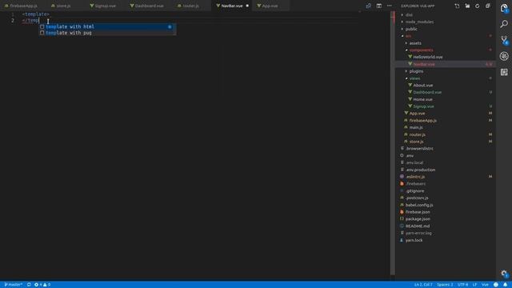Click the New Folder icon in Explorer
The image size is (512, 288).
click(467, 6)
